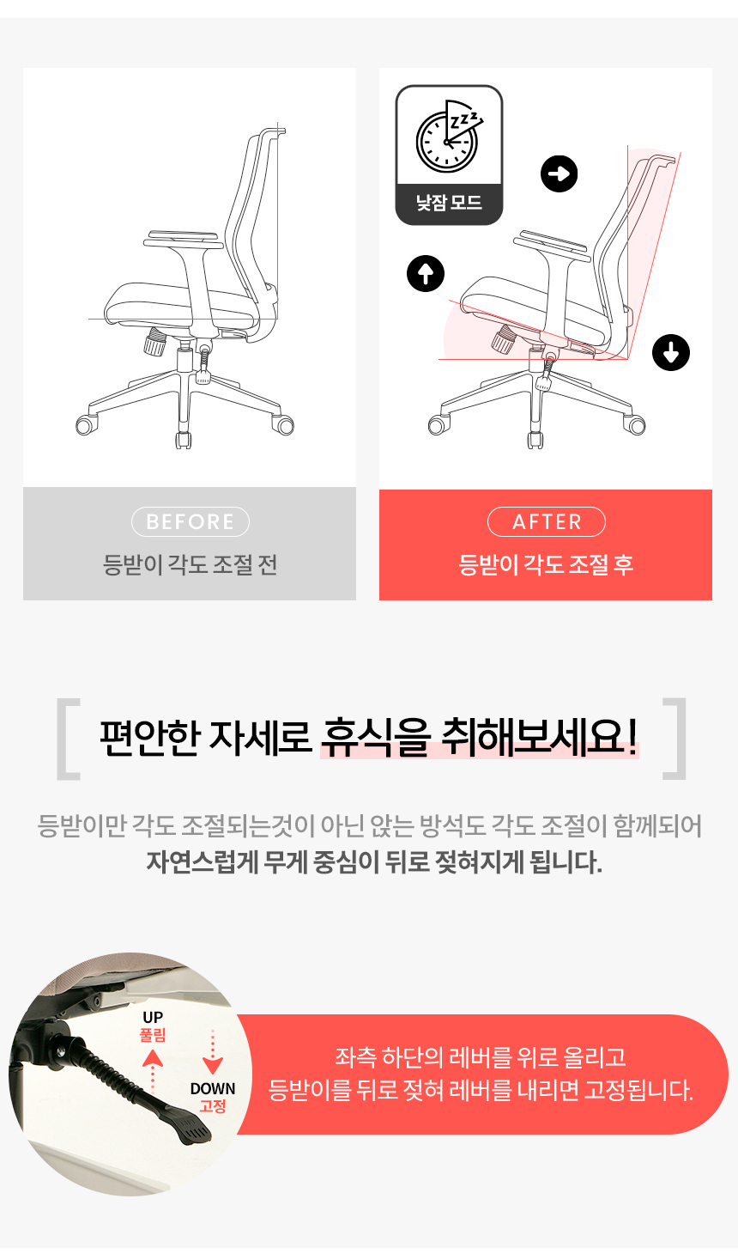Click the 편안한 자세로 휴식을 취해보세요 headline
The width and height of the screenshot is (738, 1260).
click(x=369, y=737)
